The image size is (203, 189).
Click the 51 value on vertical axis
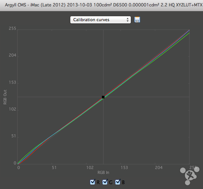tap(14, 136)
